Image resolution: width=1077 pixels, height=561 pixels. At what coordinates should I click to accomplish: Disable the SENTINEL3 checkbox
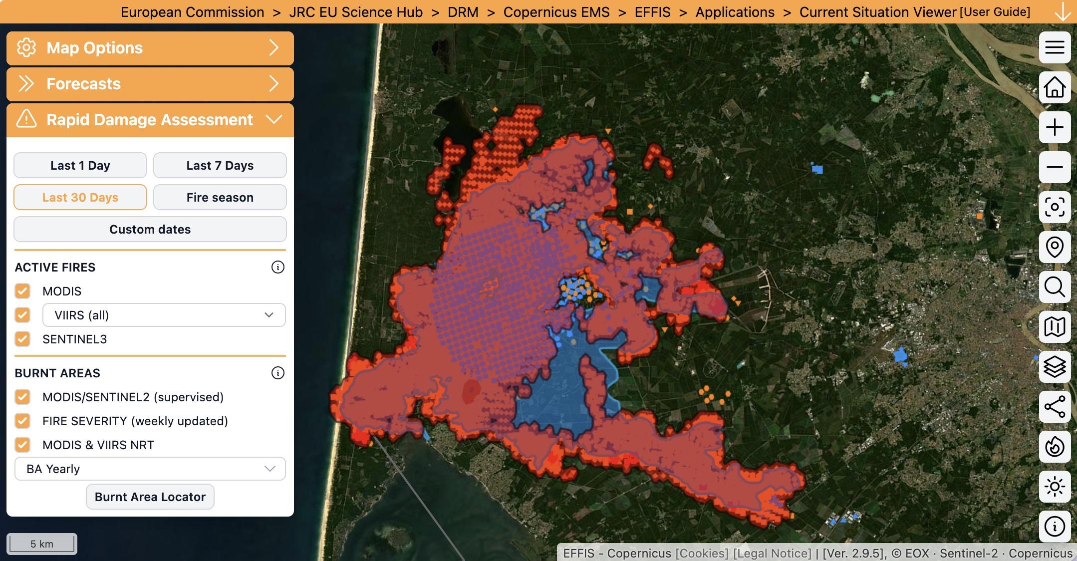coord(22,339)
